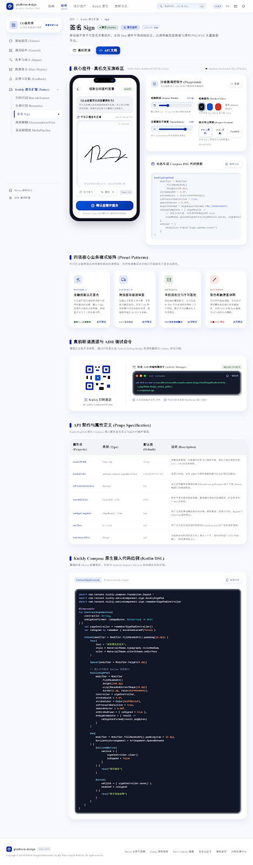Viewport: 253px width, 865px height.
Task: Draw area: click the signature canvas
Action: click(x=104, y=154)
